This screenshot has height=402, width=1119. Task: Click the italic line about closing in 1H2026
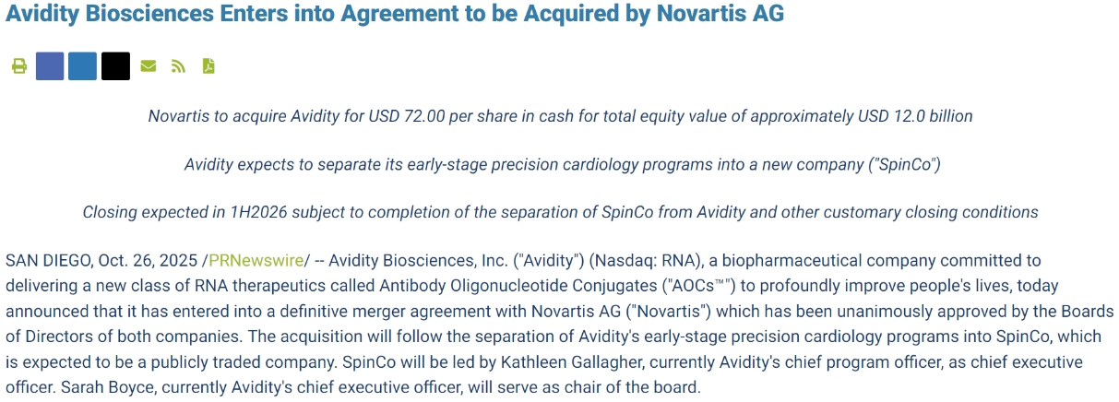click(x=560, y=212)
